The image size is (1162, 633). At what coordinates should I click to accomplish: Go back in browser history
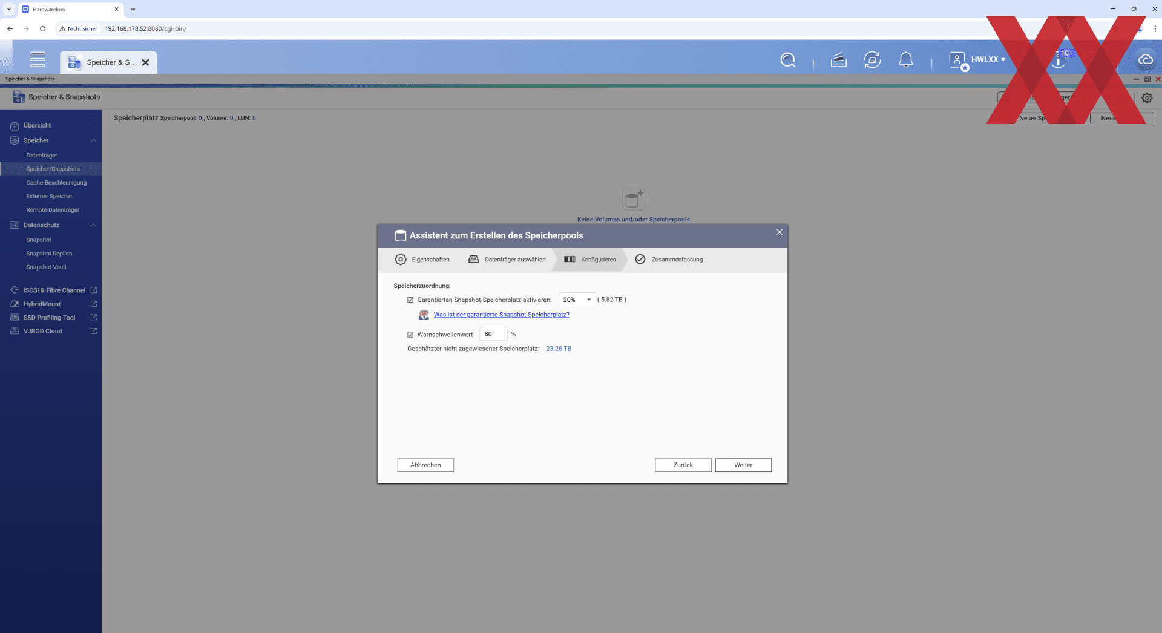(10, 28)
